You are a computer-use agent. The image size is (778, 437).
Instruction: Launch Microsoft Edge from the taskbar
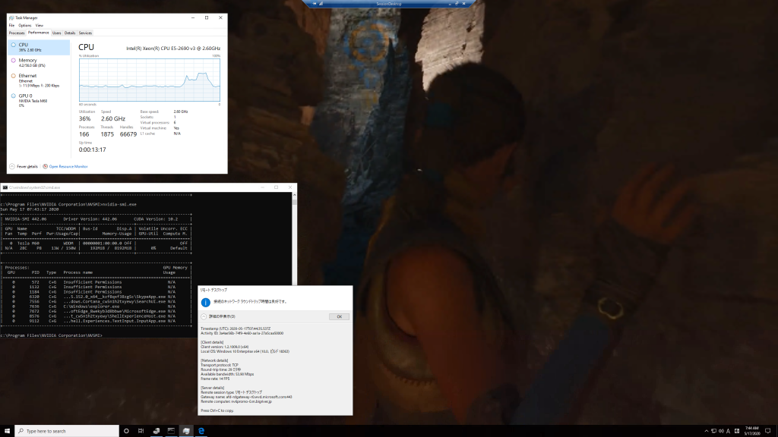pos(201,431)
